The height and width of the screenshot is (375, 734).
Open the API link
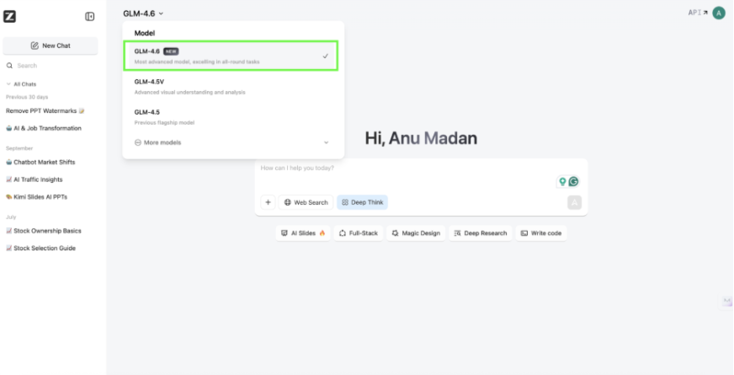698,13
